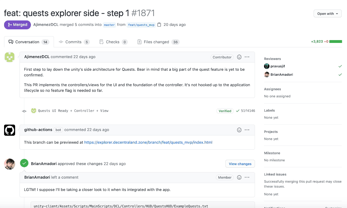
Task: Switch to the Commits tab
Action: click(74, 42)
